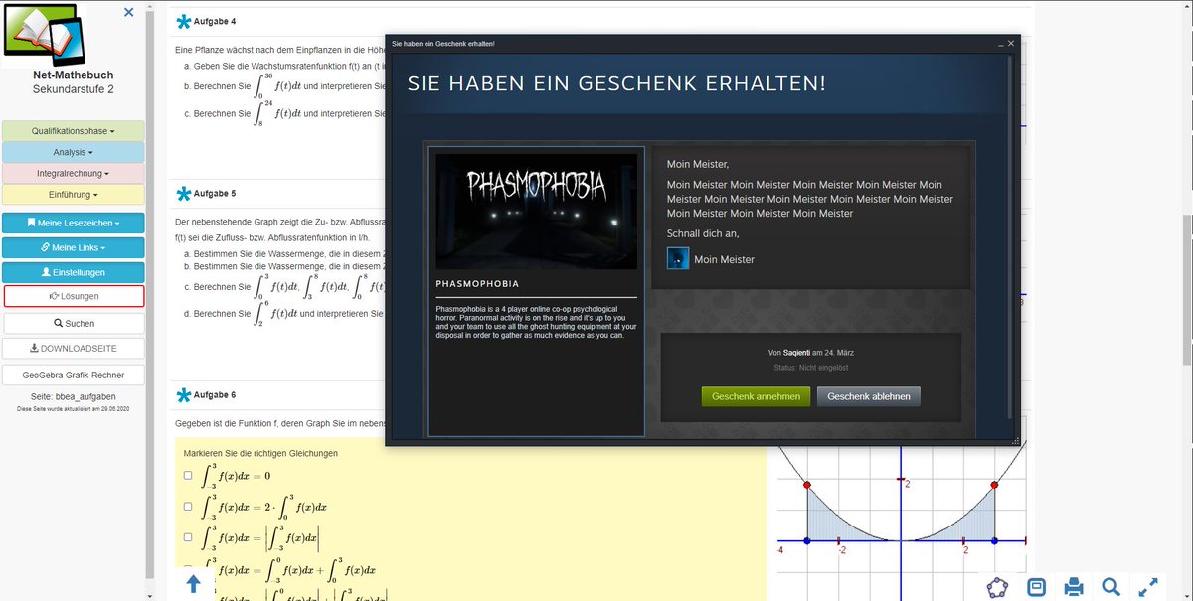
Task: Click the blue asterisk next to Aufgabe 5
Action: pos(183,193)
